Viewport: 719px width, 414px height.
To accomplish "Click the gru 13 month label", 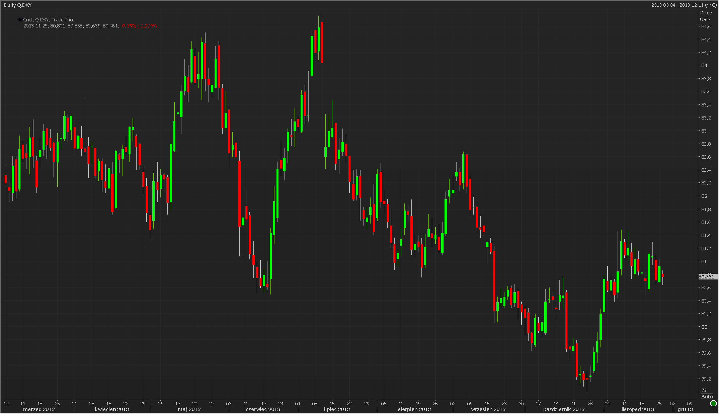I will coord(686,409).
